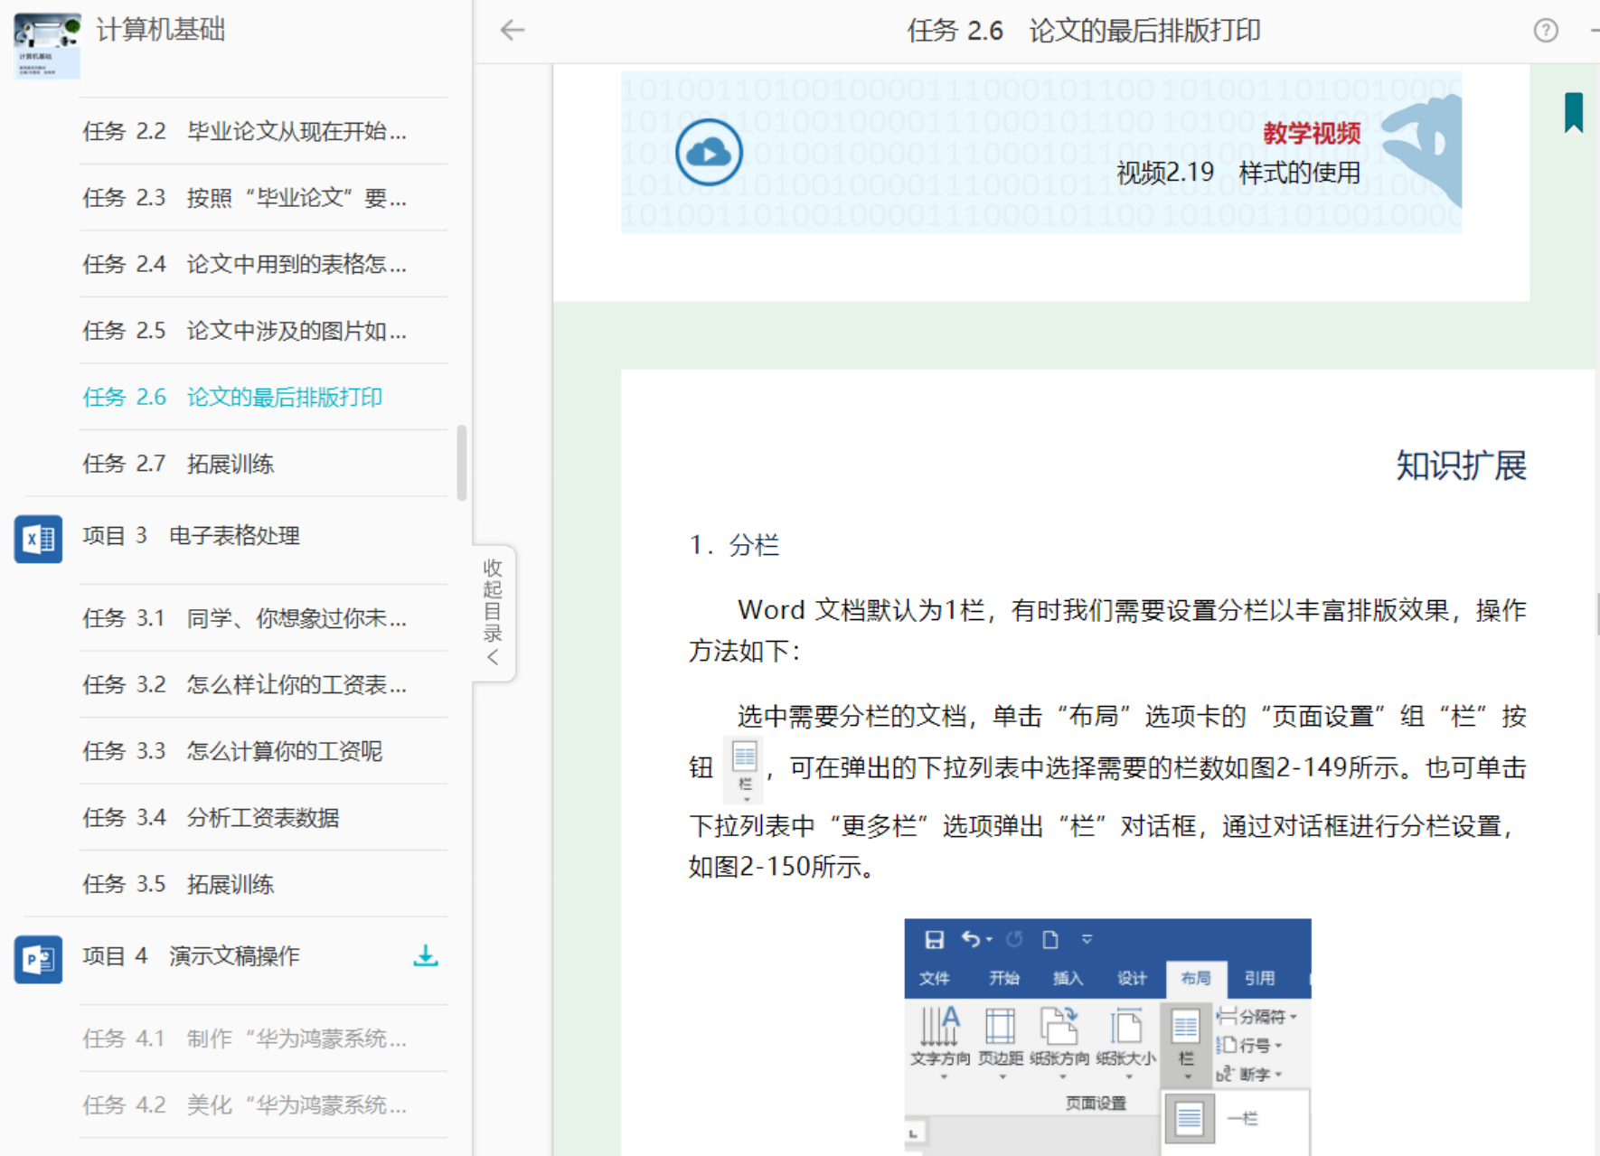
Task: Click the back arrow in header
Action: pos(513,31)
